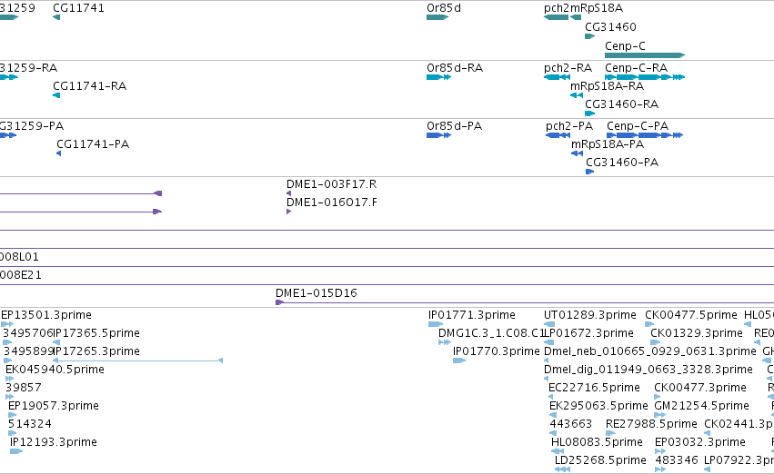Viewport: 774px width, 474px height.
Task: Open the mRpS18A gene label
Action: pyautogui.click(x=597, y=8)
